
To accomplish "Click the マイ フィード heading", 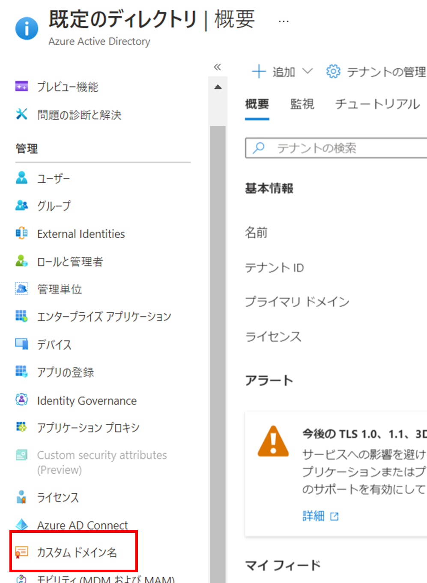I will click(283, 565).
